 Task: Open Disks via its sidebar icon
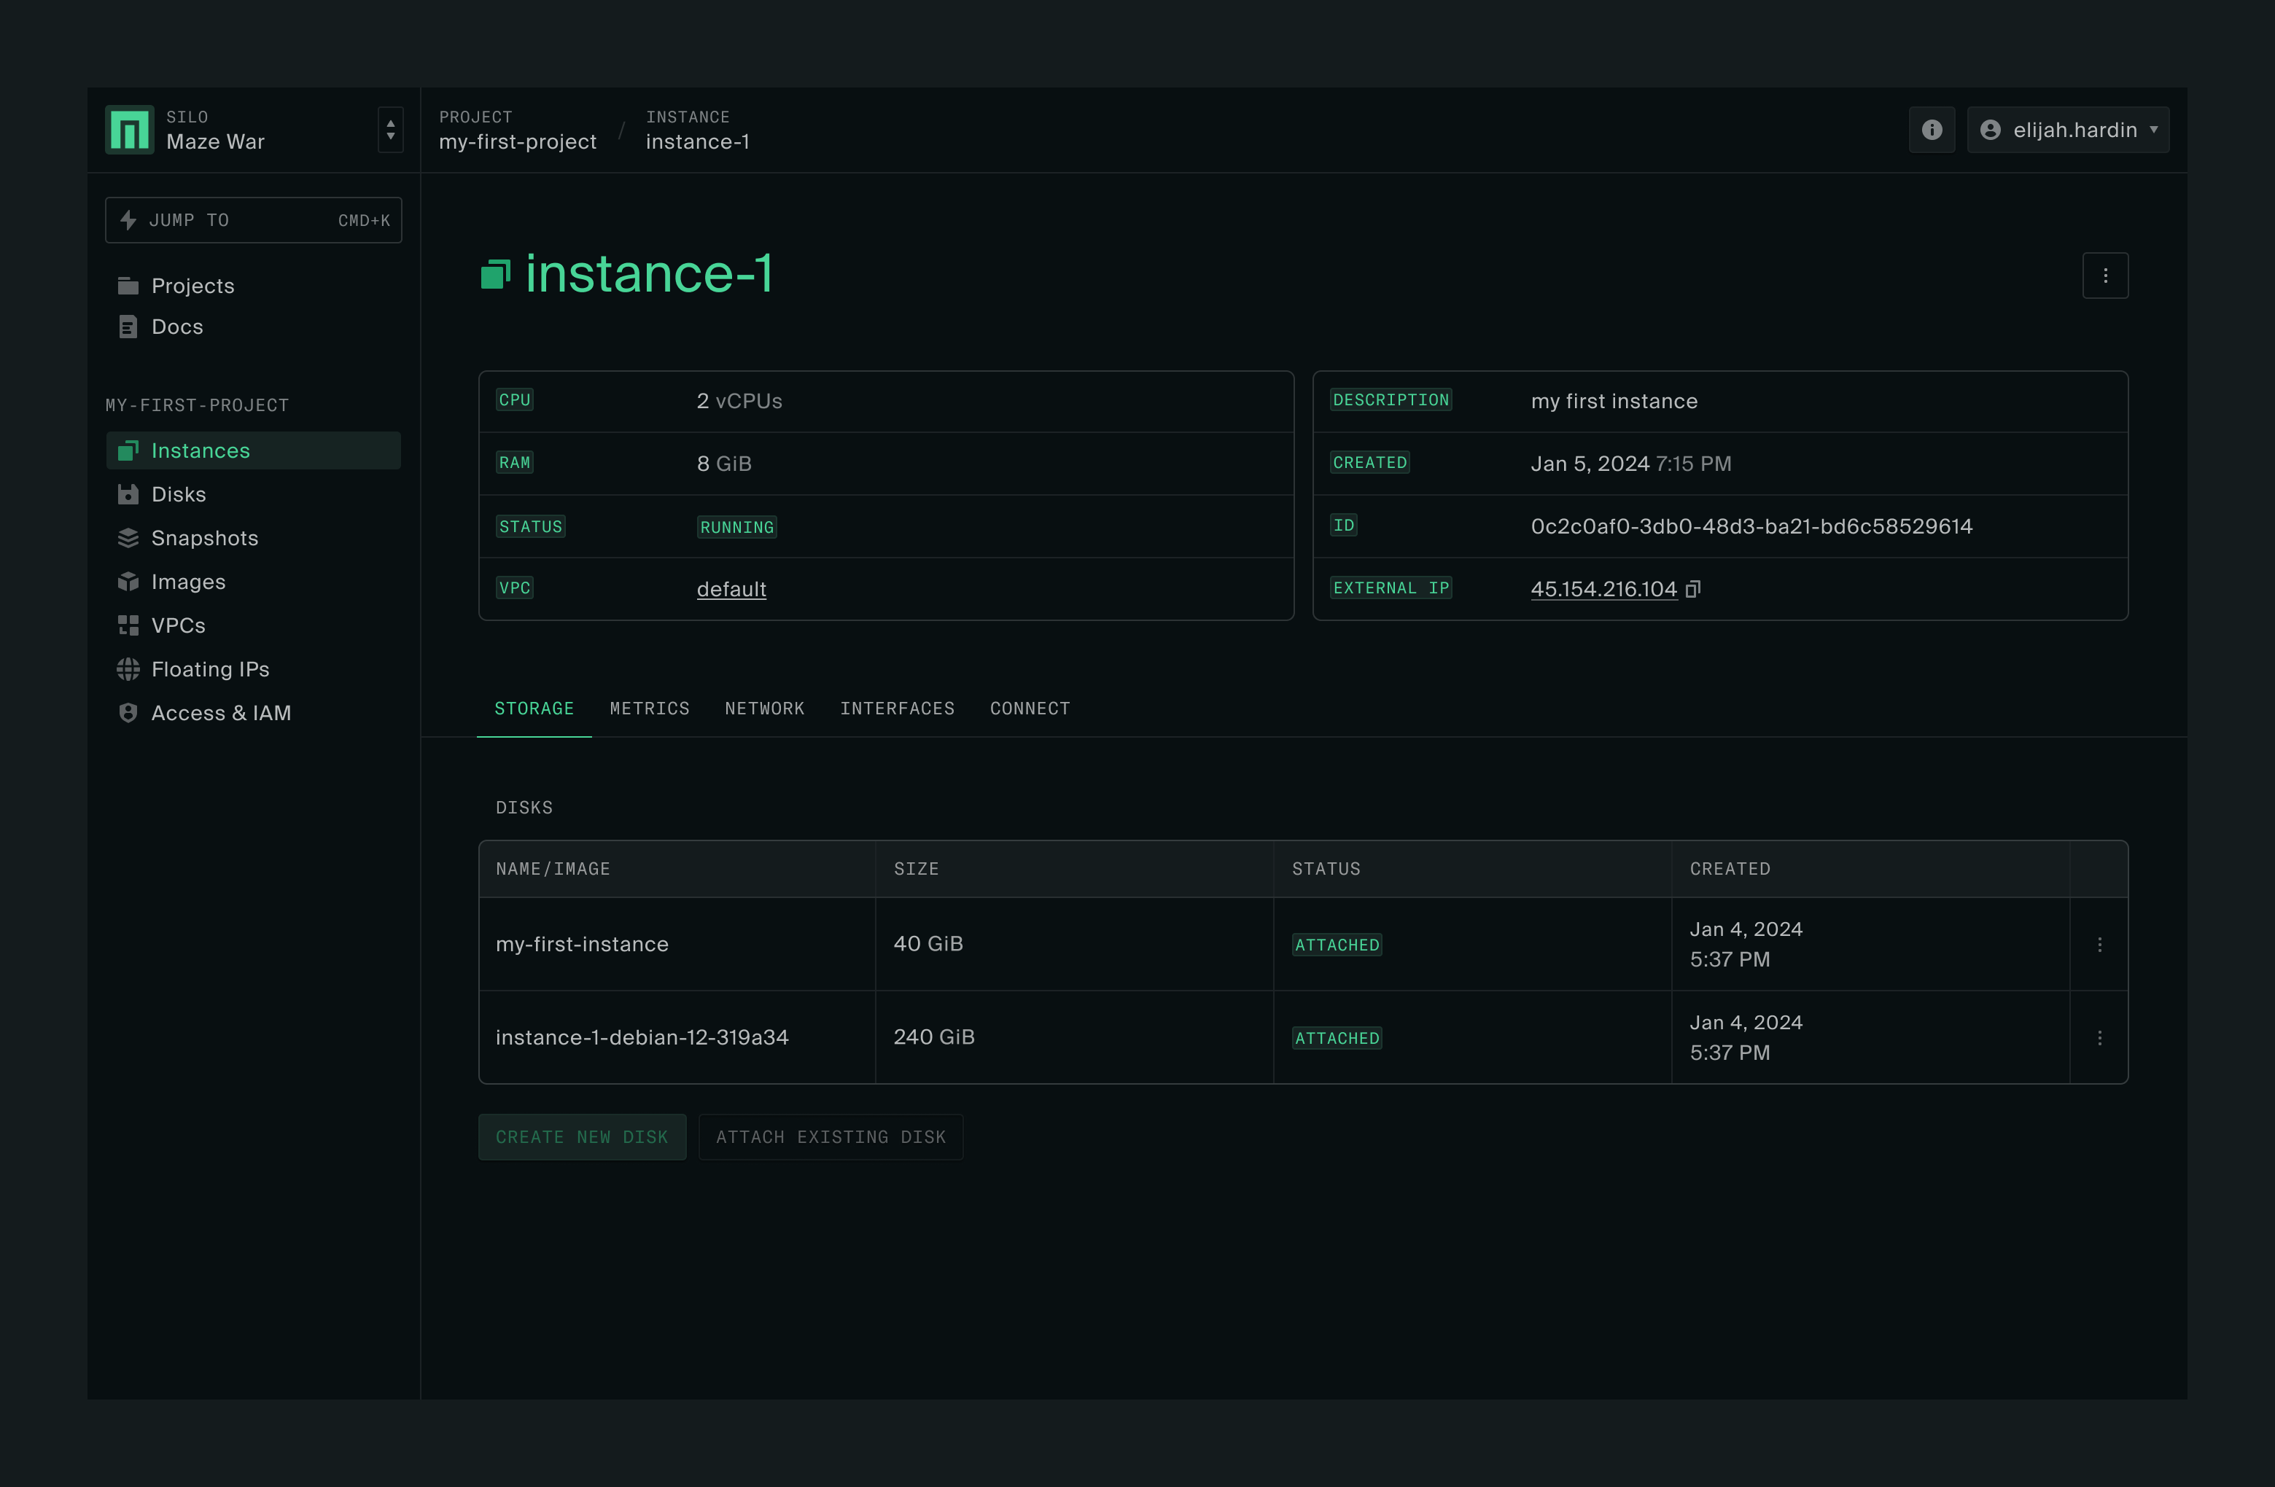point(128,494)
